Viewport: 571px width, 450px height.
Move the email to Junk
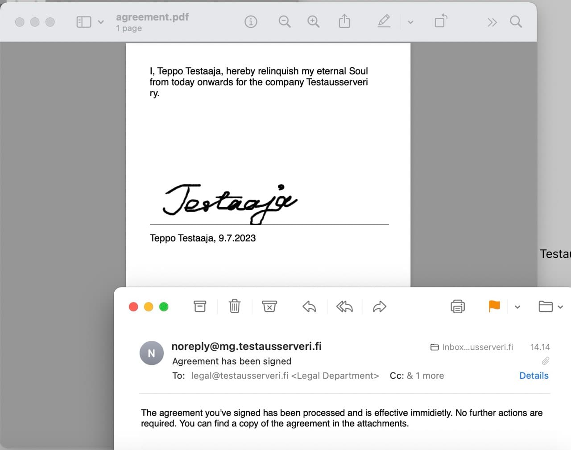click(x=269, y=307)
